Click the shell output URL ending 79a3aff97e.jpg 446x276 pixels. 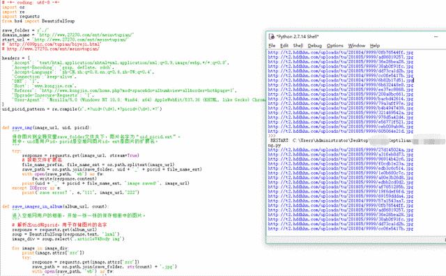(x=341, y=104)
